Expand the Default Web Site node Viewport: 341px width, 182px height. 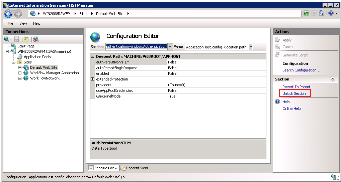pyautogui.click(x=20, y=67)
